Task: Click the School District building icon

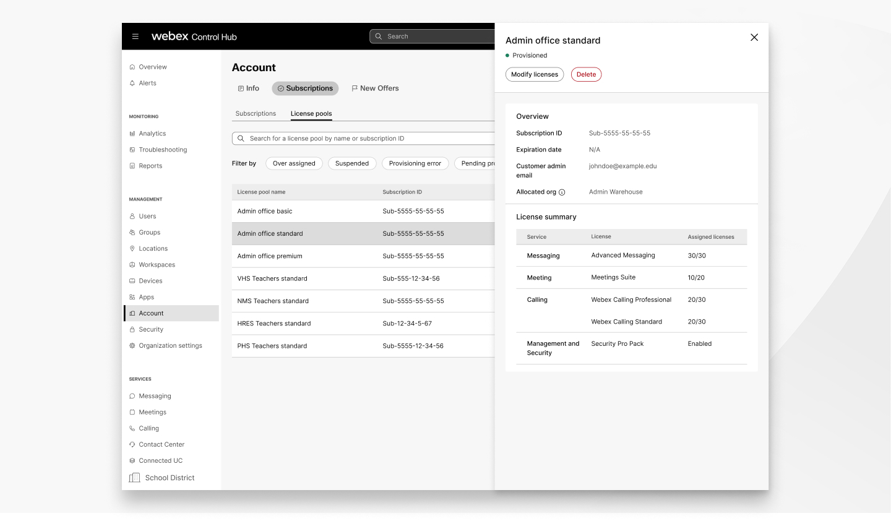Action: pos(134,478)
